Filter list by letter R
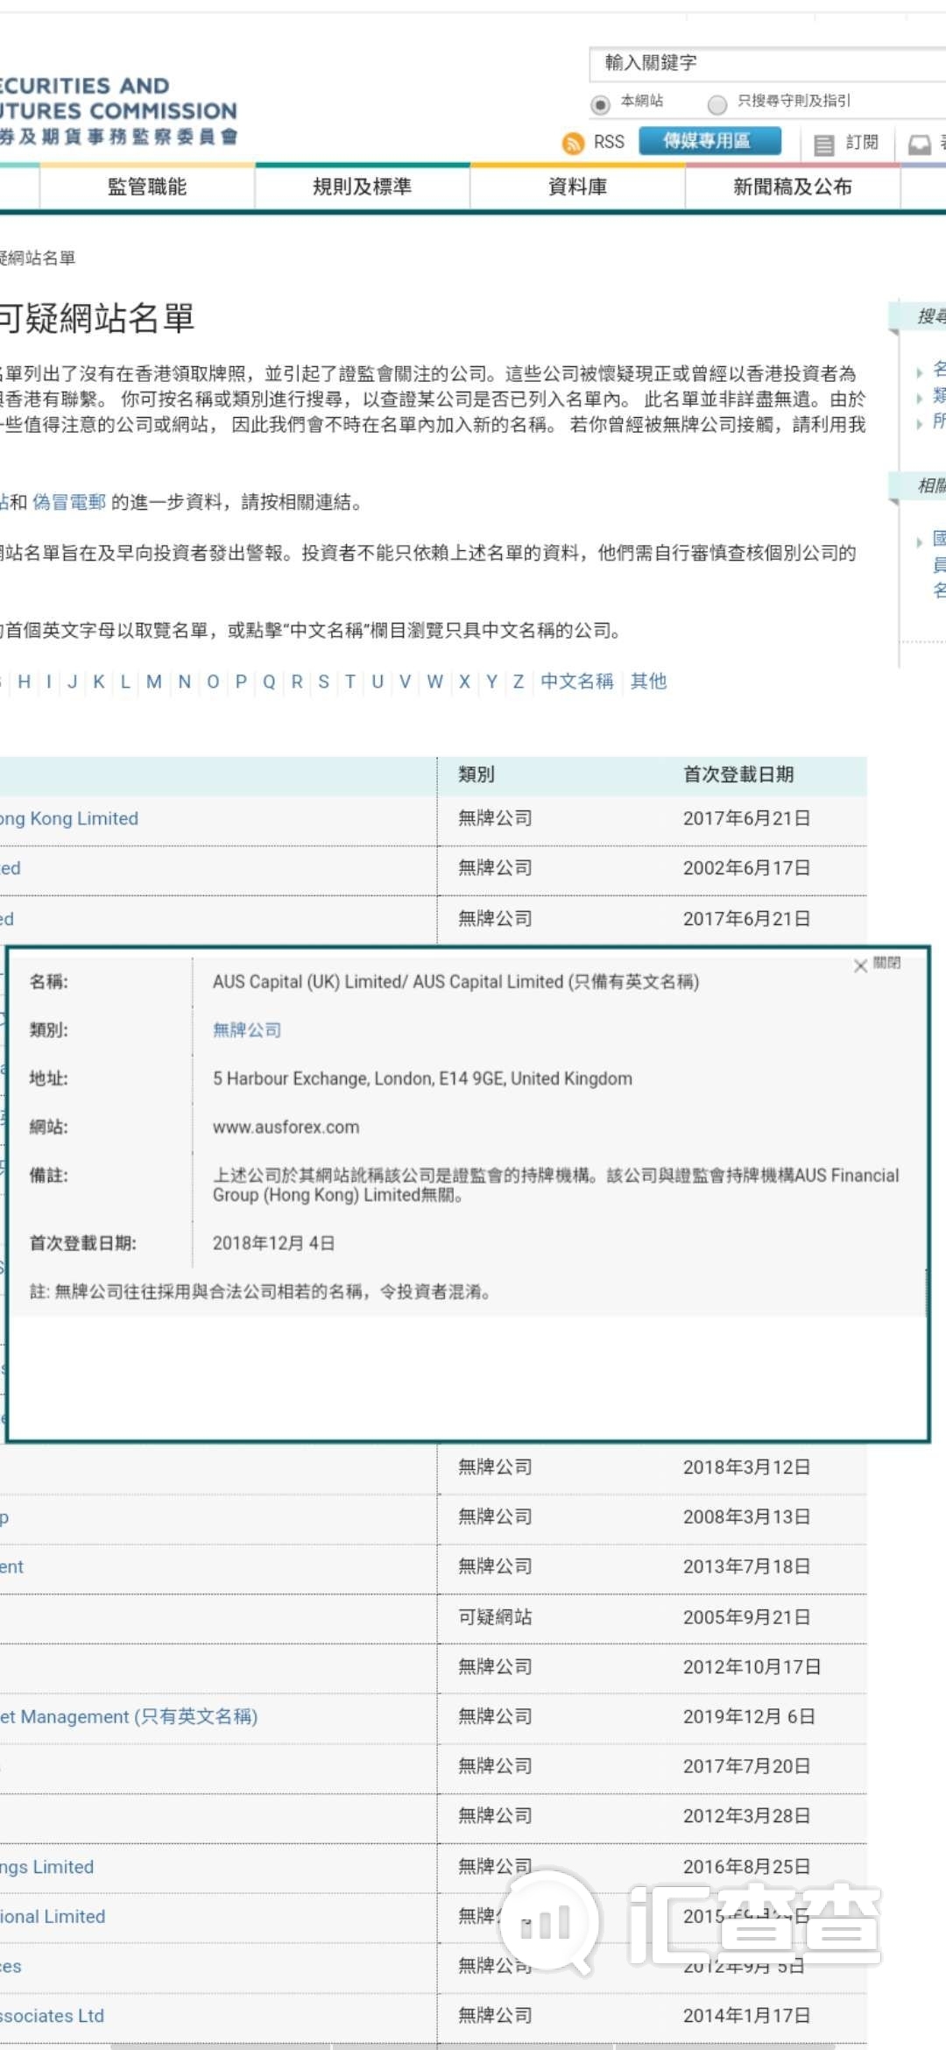 point(297,682)
